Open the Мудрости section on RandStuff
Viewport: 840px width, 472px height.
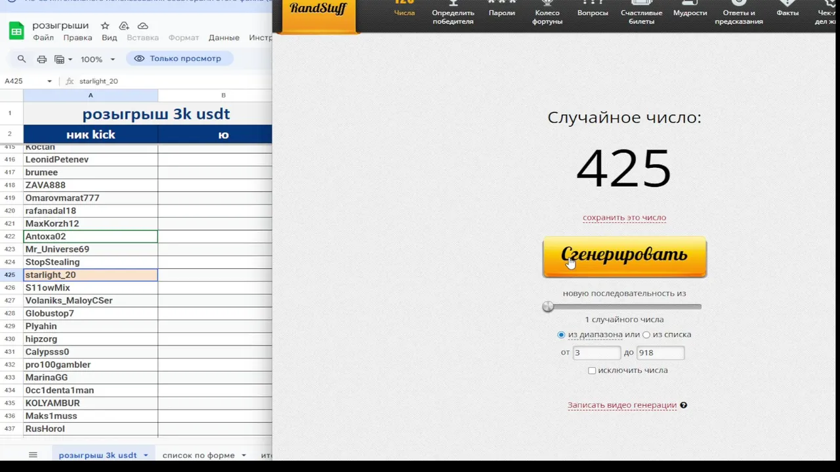[x=690, y=9]
